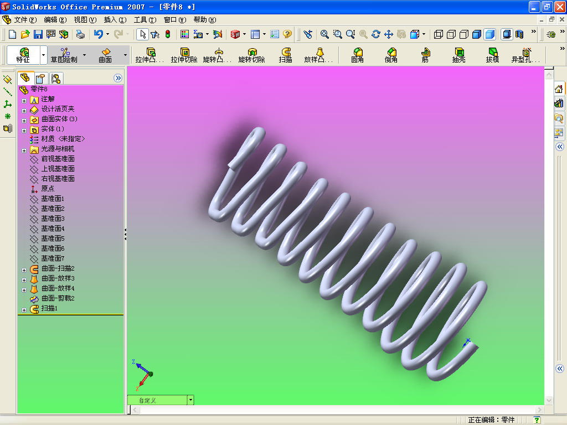Select the pan view tool
Screen dimensions: 567x425
click(389, 34)
